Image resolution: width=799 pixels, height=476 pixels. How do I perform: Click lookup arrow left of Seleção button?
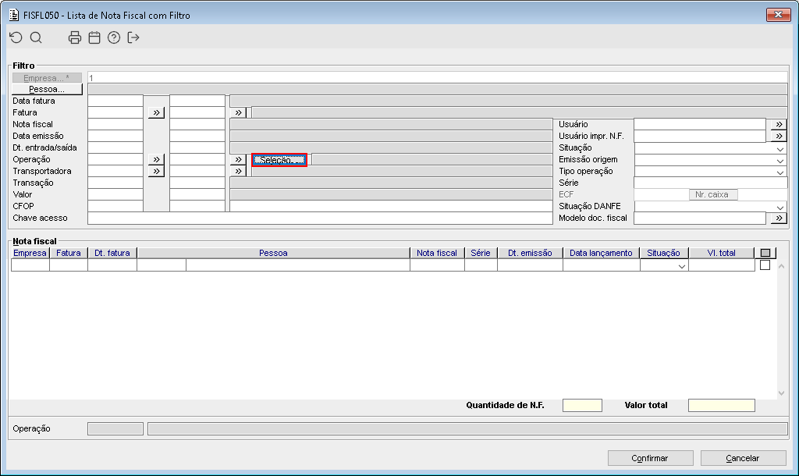point(239,159)
